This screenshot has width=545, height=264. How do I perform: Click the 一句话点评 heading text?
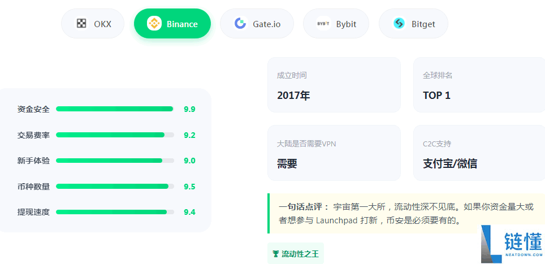[304, 207]
